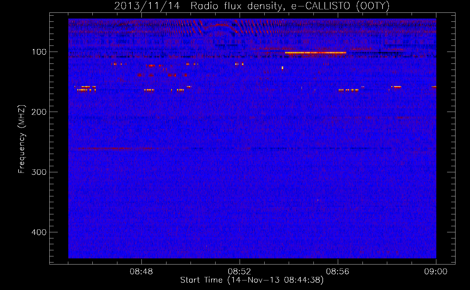Click the plot title text 'Radio flux density, e-CALLISTO (OOTY)'
This screenshot has height=290, width=470.
pyautogui.click(x=290, y=6)
